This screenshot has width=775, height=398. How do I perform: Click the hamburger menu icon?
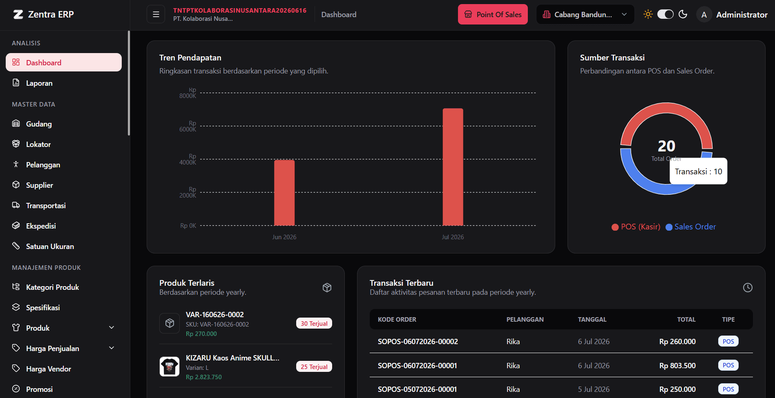click(156, 14)
